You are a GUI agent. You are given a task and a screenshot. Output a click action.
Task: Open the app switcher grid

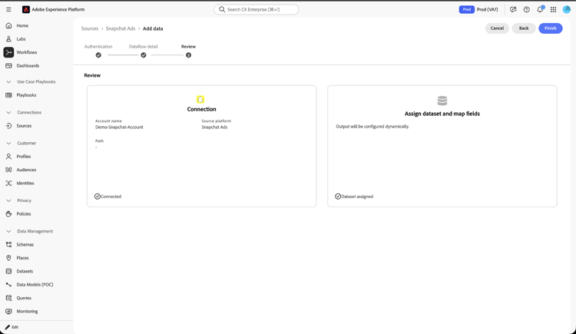pyautogui.click(x=553, y=9)
